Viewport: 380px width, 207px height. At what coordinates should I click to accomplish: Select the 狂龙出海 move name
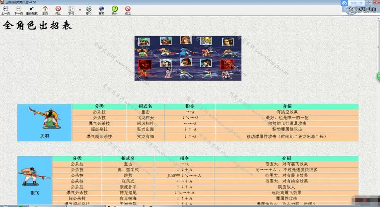[145, 129]
